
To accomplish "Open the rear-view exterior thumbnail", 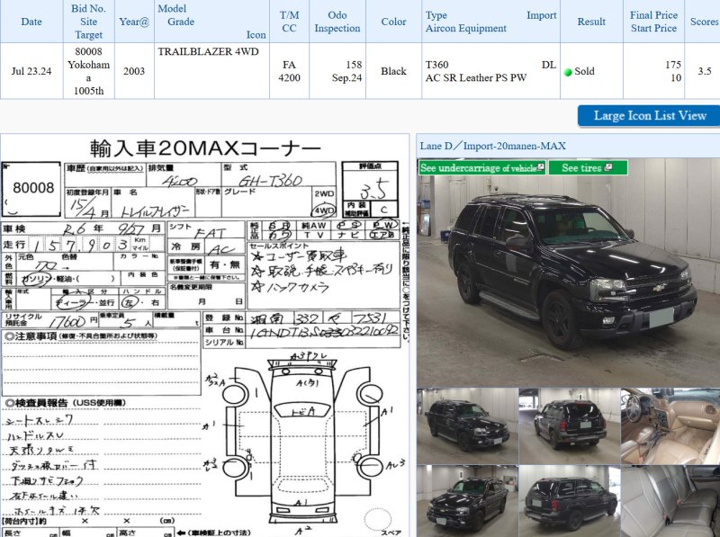I will coord(567,424).
